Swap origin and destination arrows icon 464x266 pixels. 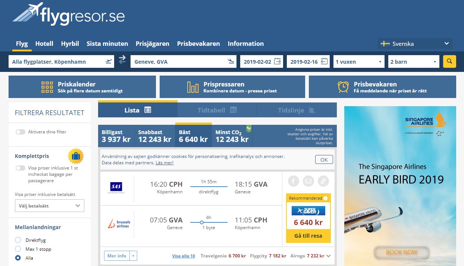[x=122, y=60]
